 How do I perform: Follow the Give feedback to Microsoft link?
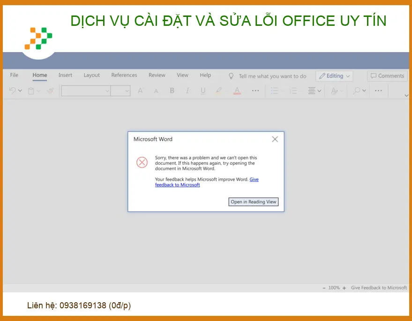point(177,185)
